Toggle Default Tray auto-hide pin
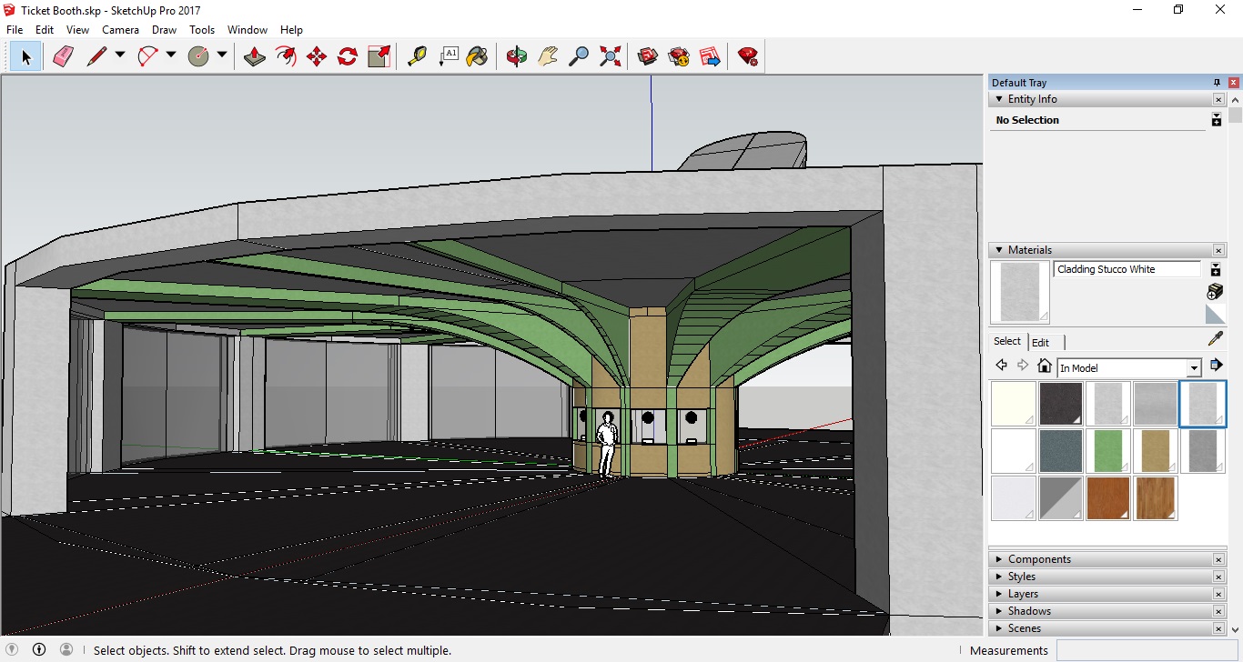 pos(1217,83)
